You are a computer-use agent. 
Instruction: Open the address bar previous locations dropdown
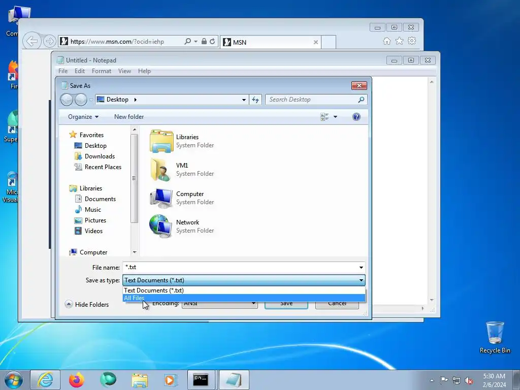click(244, 100)
